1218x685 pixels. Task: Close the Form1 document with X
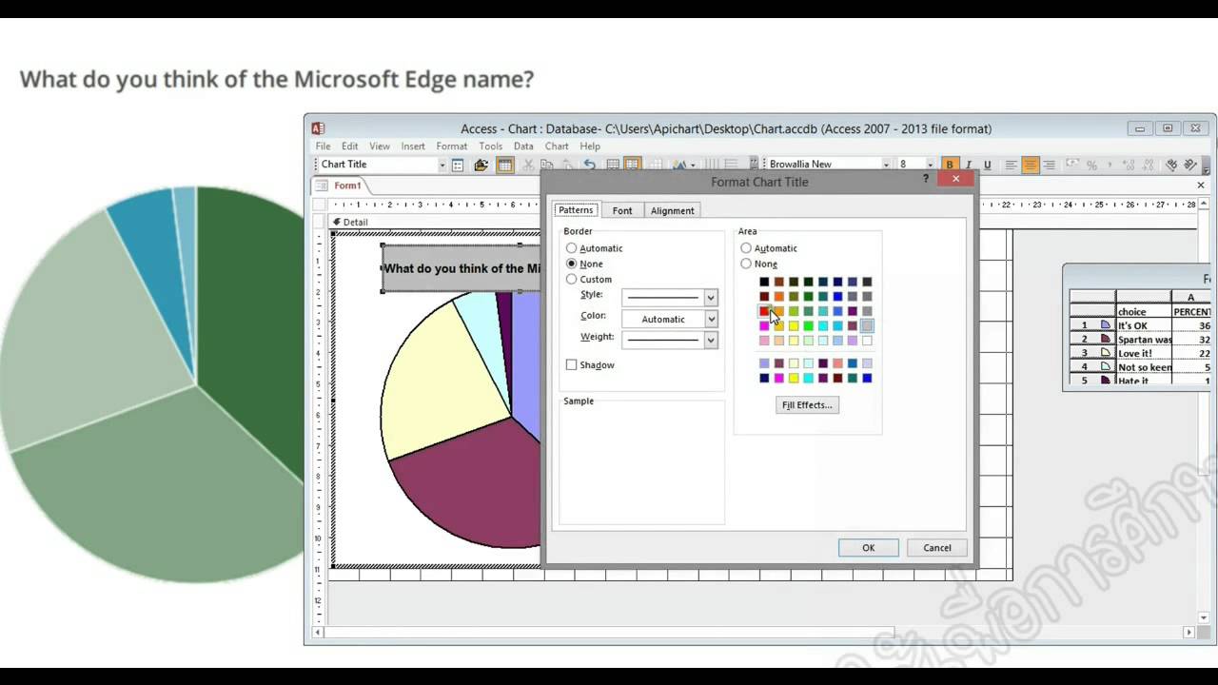coord(1201,186)
